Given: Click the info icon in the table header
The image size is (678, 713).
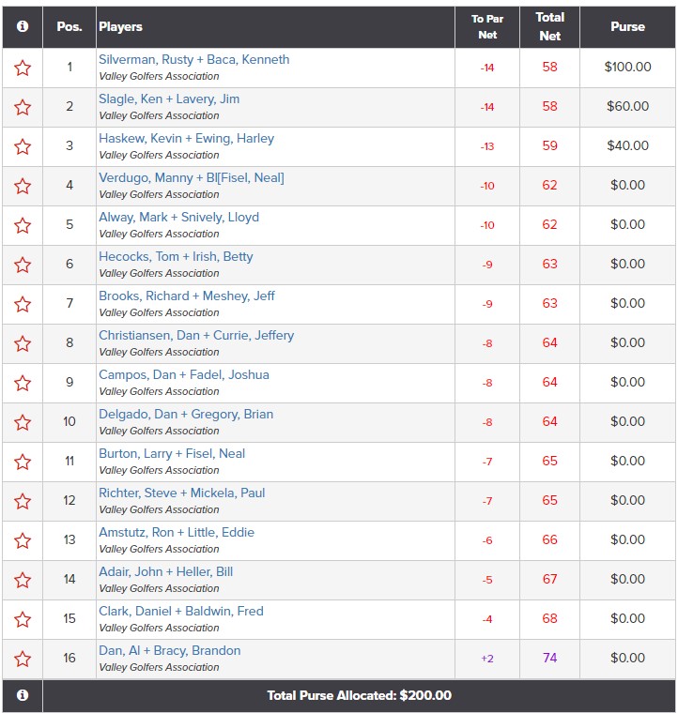Looking at the screenshot, I should tap(23, 26).
